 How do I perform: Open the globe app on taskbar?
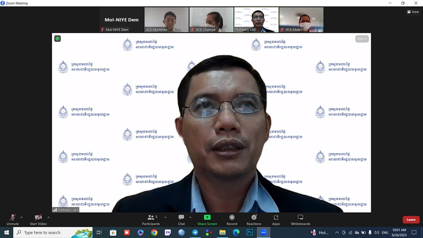point(181,232)
